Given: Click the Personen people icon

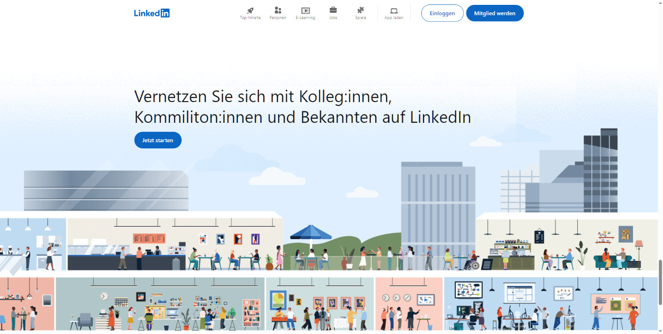Looking at the screenshot, I should (278, 10).
